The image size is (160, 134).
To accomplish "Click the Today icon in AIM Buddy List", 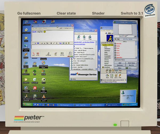I will pyautogui.click(x=112, y=76).
